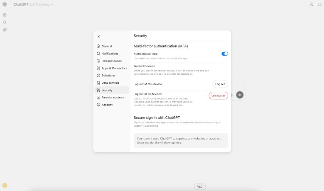Start a new chat with the compose icon

pos(5,15)
